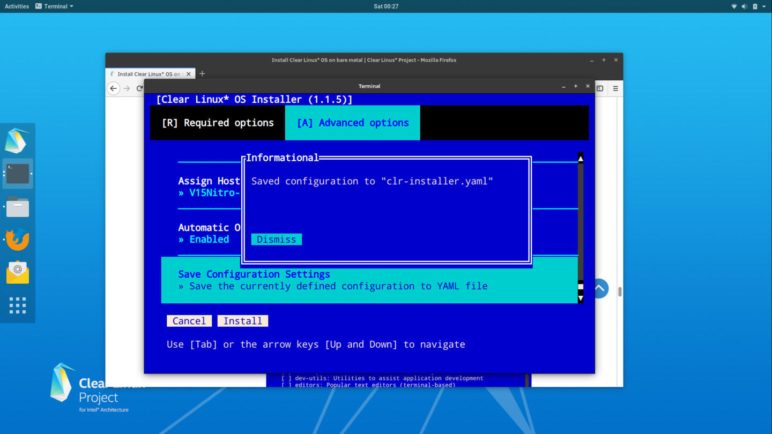Reload the page in Firefox
This screenshot has width=772, height=434.
[x=140, y=88]
